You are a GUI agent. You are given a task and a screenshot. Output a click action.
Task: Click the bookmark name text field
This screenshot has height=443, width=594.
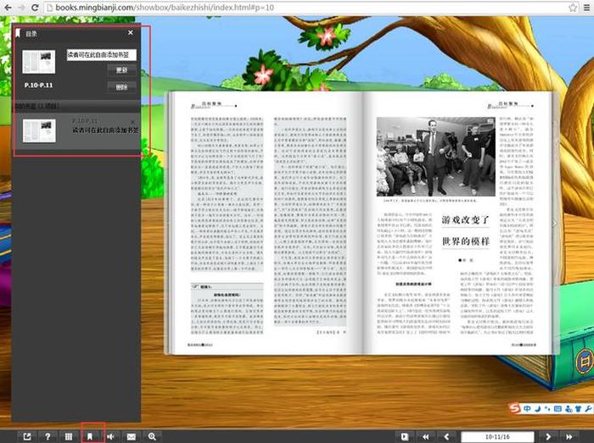tap(101, 55)
